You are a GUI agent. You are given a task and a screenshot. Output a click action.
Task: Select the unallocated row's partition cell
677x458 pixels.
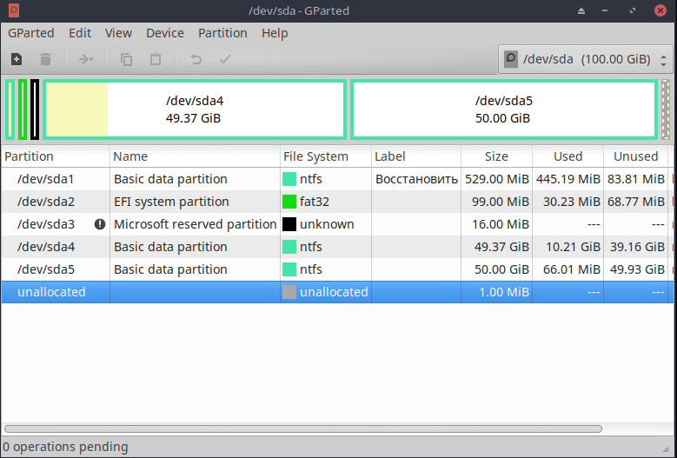[56, 292]
